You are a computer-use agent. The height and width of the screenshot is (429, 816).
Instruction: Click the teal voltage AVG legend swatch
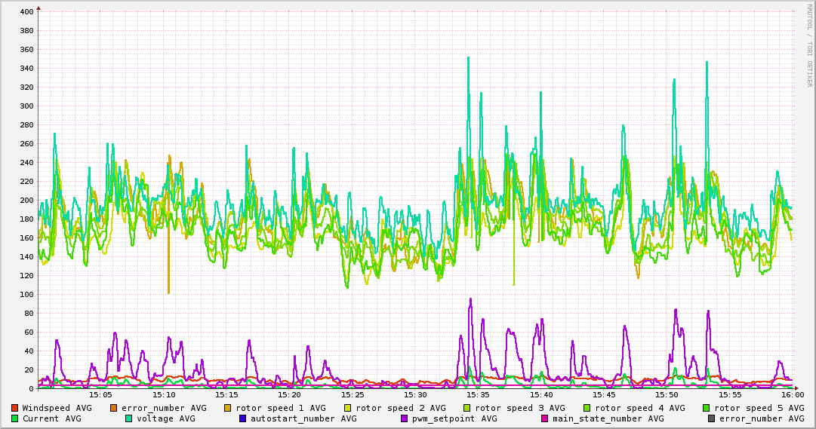(129, 418)
